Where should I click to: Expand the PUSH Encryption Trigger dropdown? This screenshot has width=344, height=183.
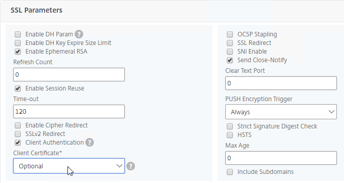281,112
